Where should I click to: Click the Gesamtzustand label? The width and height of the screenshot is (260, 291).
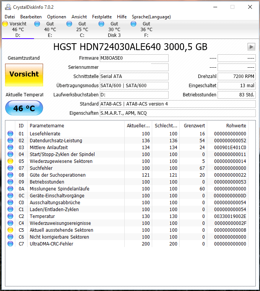[x=24, y=58]
